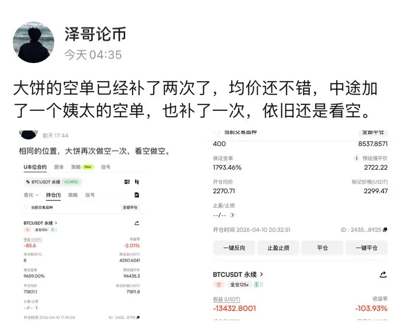Expand 止盈/止损 chevron in the 2270.71 position

coord(233,215)
